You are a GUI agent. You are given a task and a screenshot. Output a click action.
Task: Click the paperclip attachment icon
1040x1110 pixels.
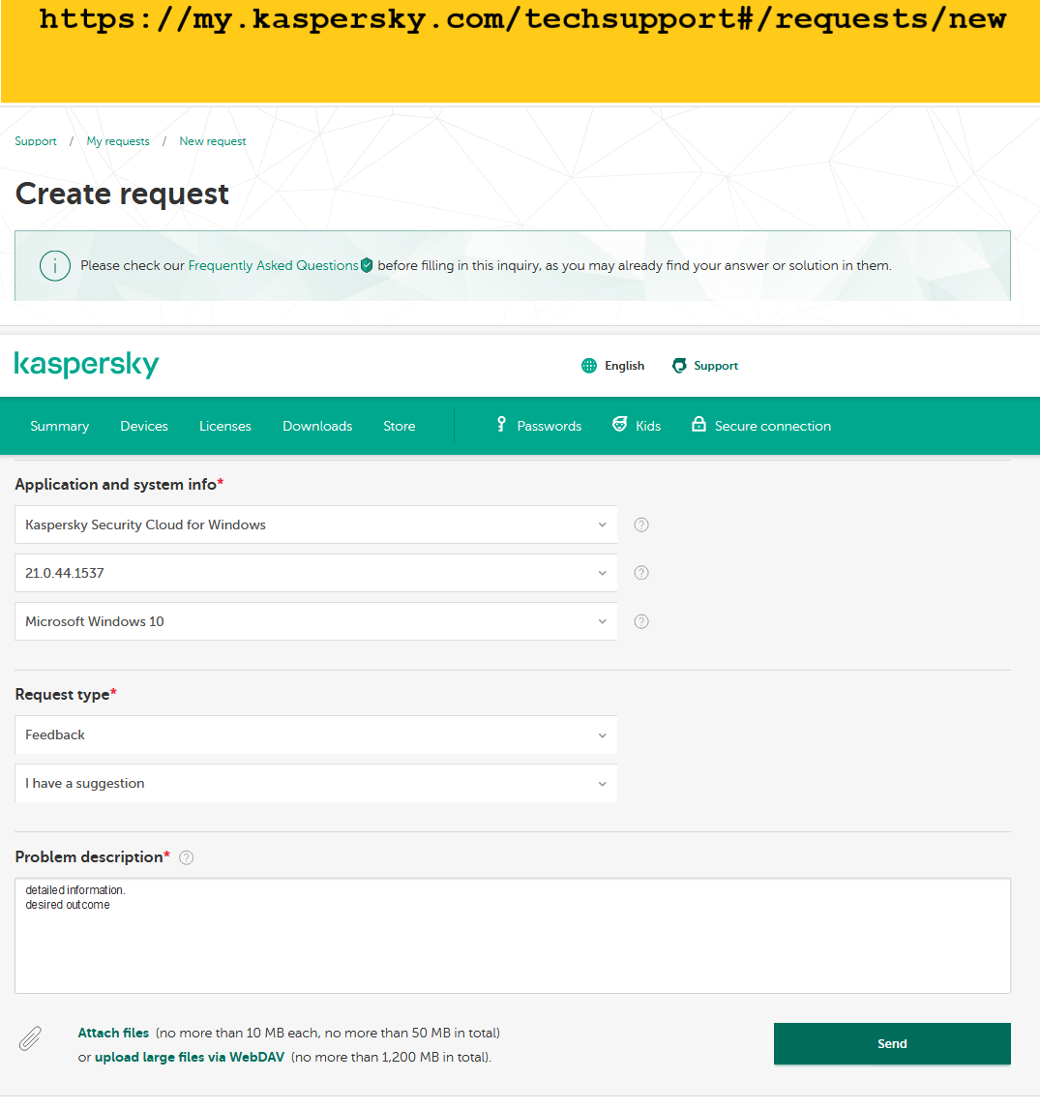point(30,1038)
